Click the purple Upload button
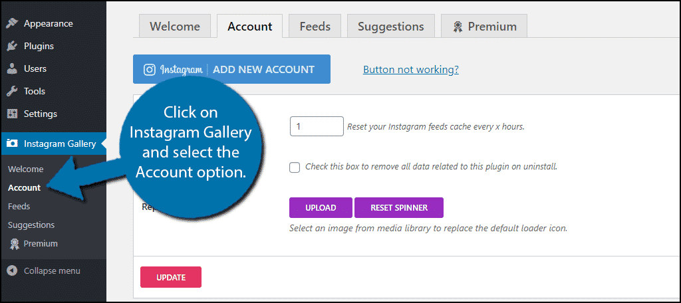This screenshot has width=681, height=303. click(x=321, y=207)
